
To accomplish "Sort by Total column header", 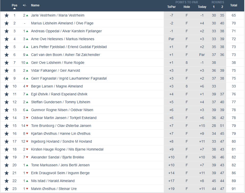I will coord(234,5).
